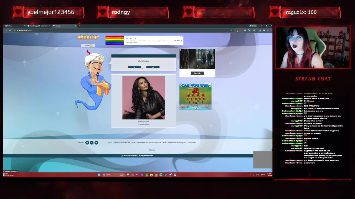Click the Saber más button under the video ad

(197, 73)
